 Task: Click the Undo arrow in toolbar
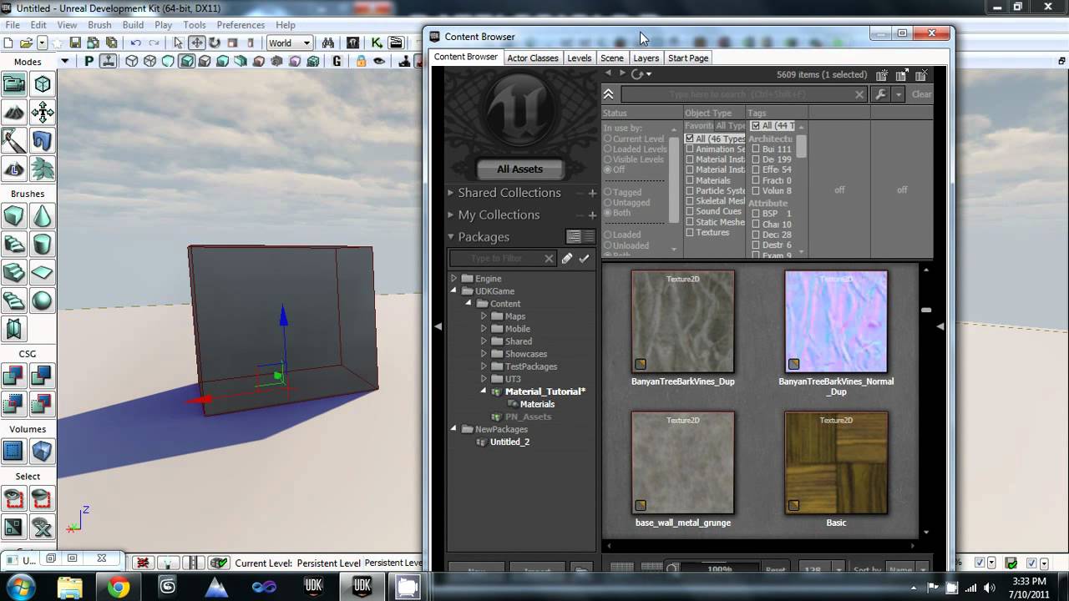[135, 43]
